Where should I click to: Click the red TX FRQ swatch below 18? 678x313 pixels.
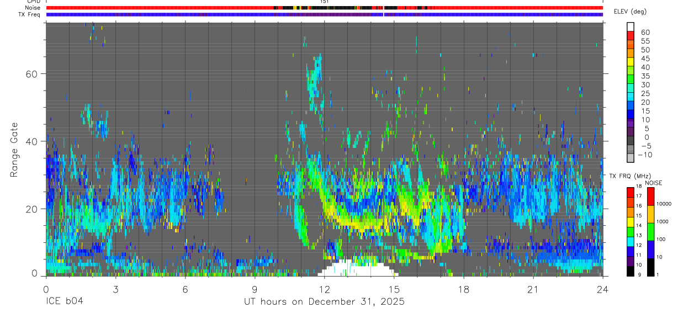631,192
